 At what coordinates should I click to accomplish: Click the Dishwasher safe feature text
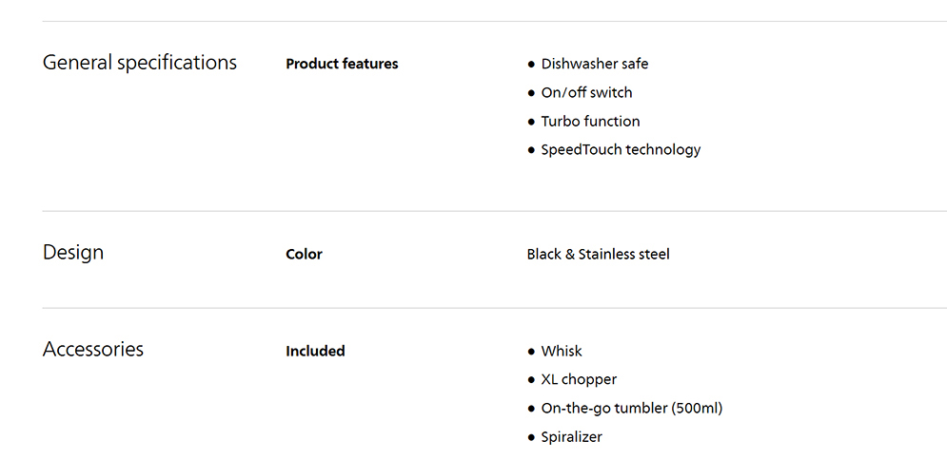[595, 64]
